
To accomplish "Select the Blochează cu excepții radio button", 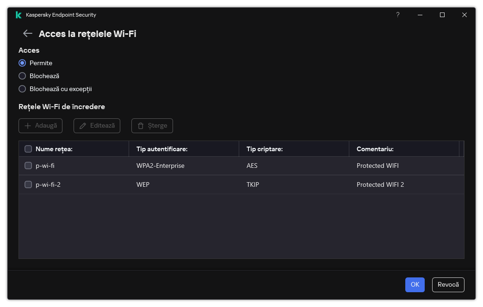I will click(x=22, y=89).
